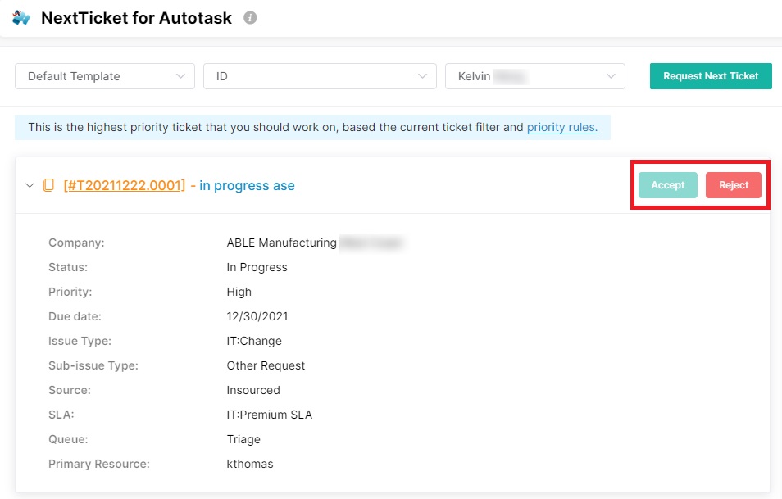The image size is (782, 499).
Task: Click the primary resource kthomas
Action: pos(249,464)
